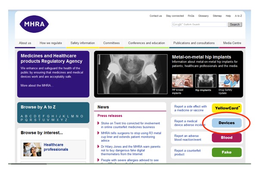Screen dimensions: 258x176
Task: Open the Contact us link
Action: 155,16
